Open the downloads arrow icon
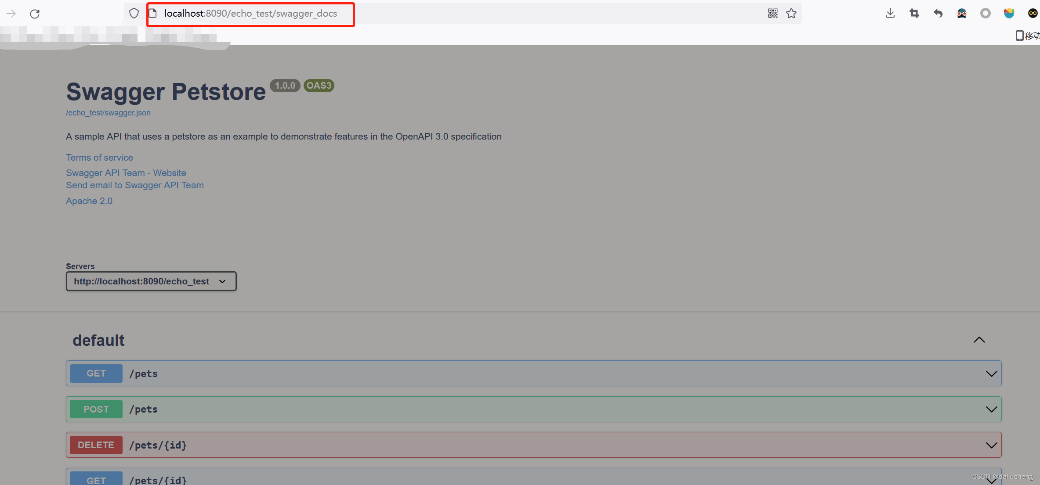Viewport: 1040px width, 485px height. click(890, 14)
